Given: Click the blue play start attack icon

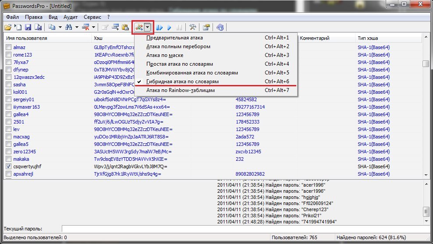Looking at the screenshot, I should pos(169,27).
